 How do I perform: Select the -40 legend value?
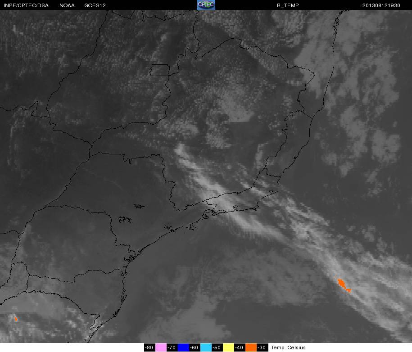pyautogui.click(x=240, y=347)
